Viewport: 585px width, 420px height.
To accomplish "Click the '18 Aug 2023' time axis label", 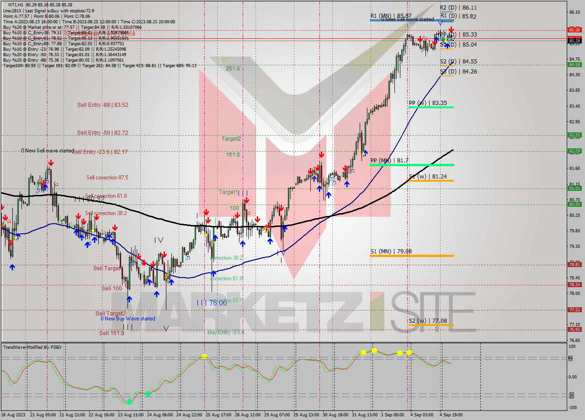I will tap(14, 415).
